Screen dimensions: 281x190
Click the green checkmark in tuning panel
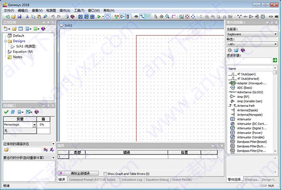[6, 112]
